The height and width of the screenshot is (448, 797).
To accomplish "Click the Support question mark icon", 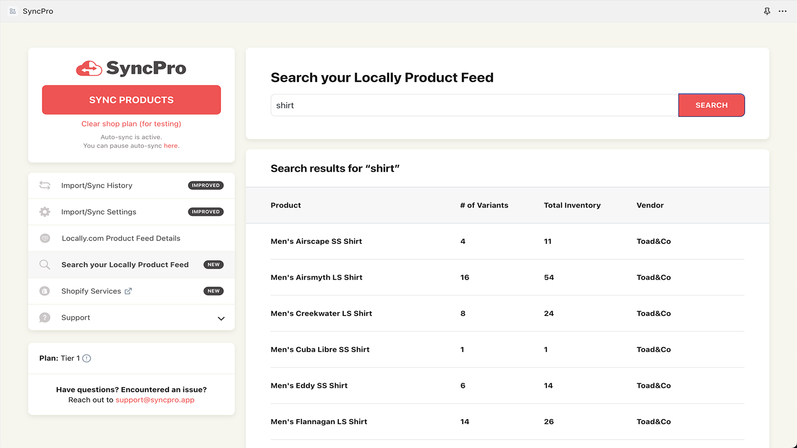I will coord(44,317).
